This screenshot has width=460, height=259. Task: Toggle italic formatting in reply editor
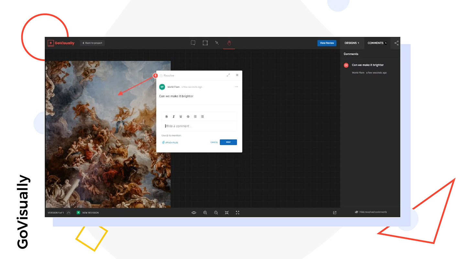(x=174, y=117)
